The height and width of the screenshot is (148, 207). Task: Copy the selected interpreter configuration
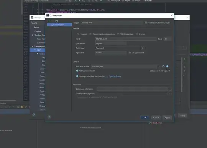[x=57, y=21]
